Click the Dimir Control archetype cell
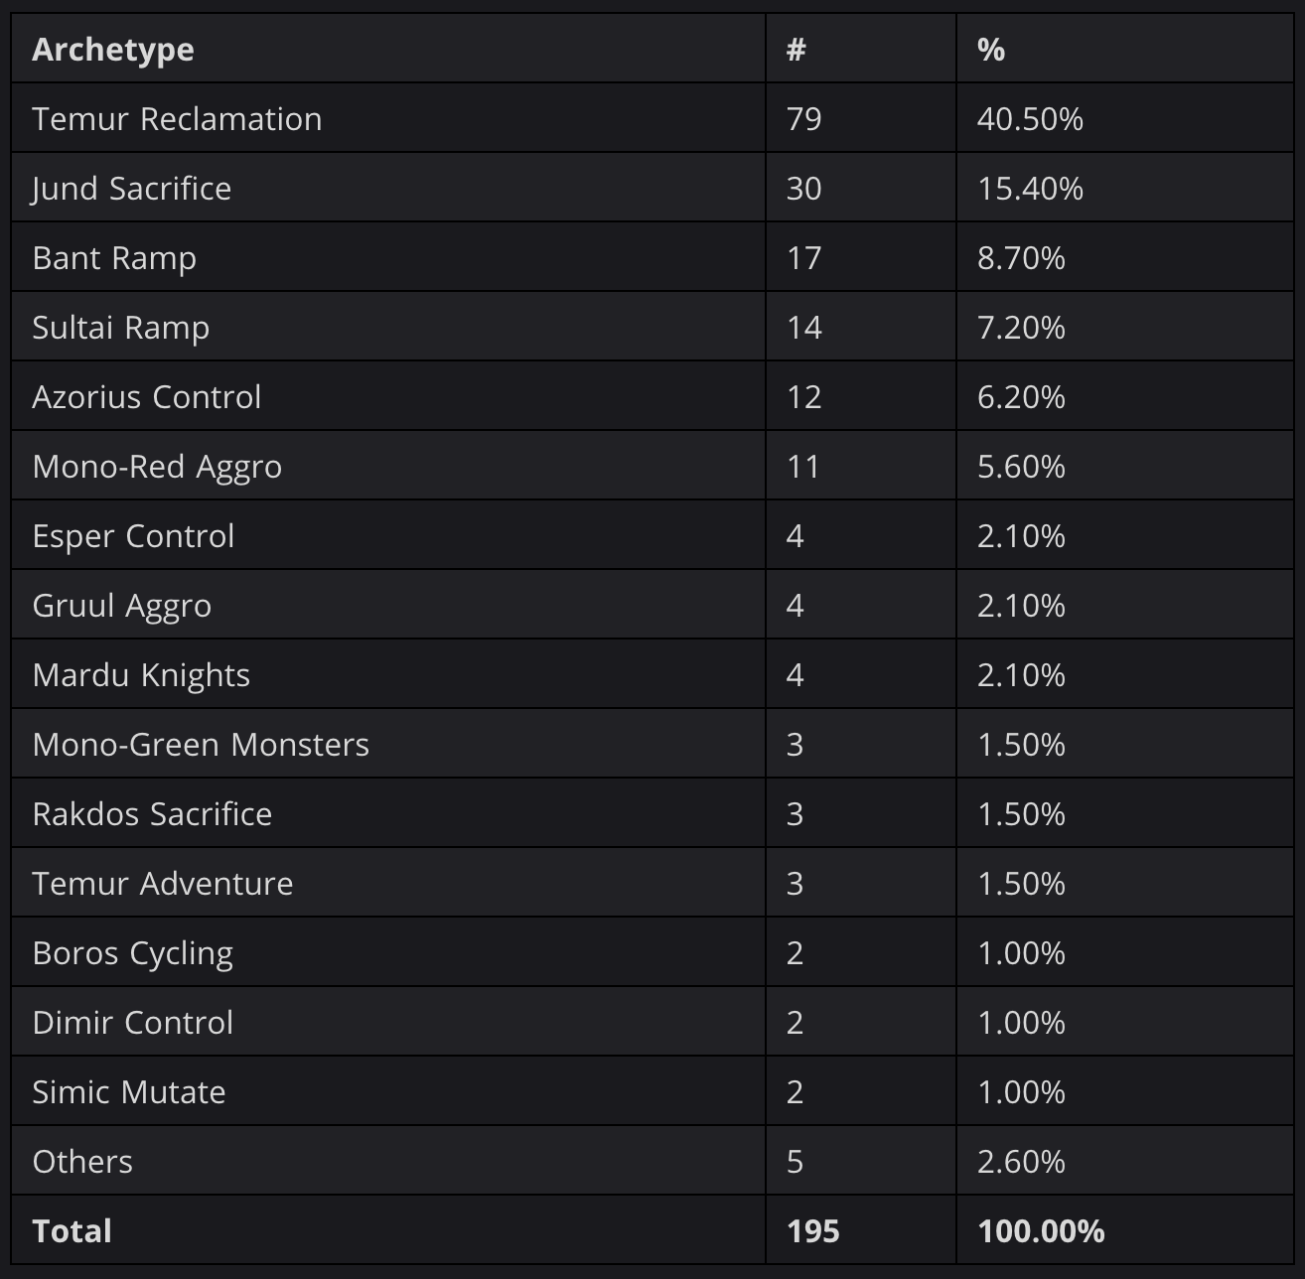The image size is (1305, 1279). 388,1022
